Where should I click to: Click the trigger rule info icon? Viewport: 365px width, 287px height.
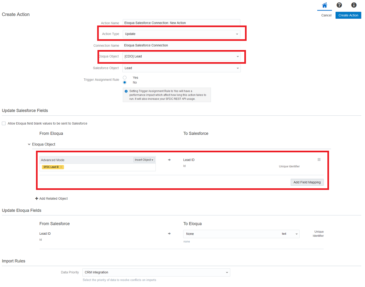tap(126, 91)
